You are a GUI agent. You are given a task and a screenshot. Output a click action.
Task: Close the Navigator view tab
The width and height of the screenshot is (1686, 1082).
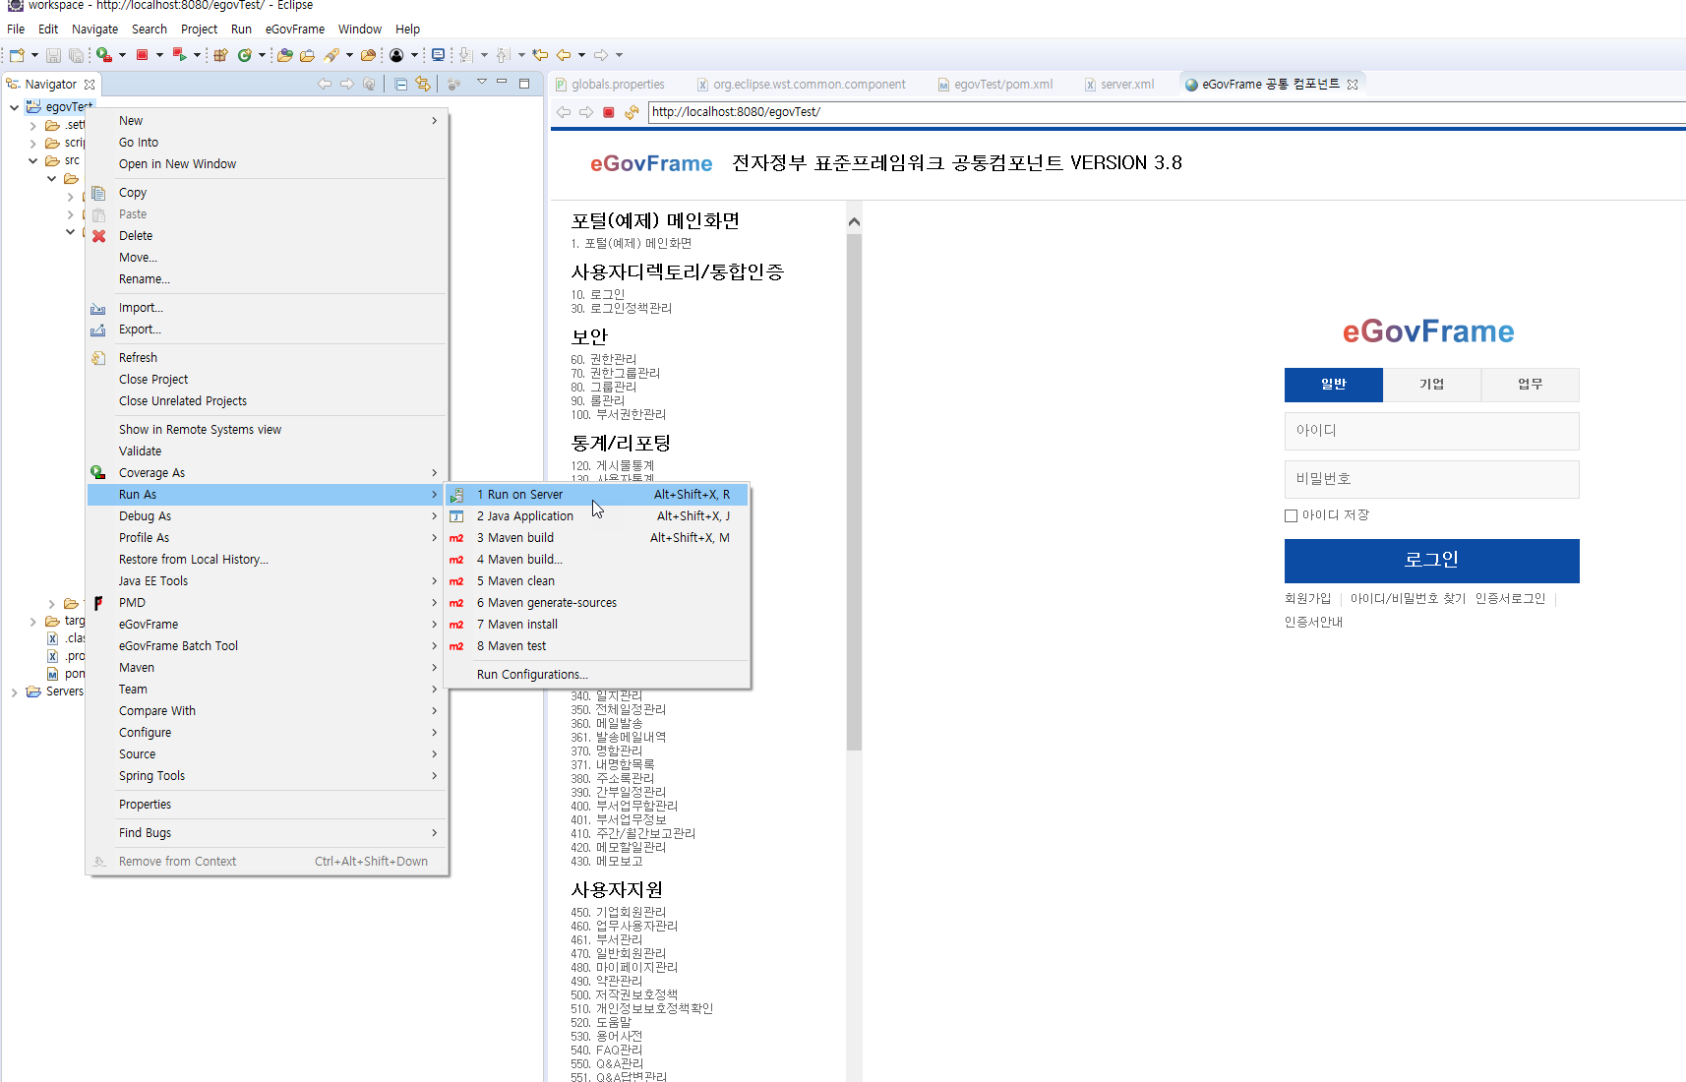90,85
